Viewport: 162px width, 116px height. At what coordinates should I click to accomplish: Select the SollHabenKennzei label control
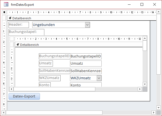tap(55, 71)
